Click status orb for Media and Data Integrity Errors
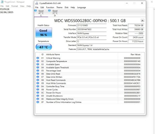 pyautogui.click(x=38, y=99)
